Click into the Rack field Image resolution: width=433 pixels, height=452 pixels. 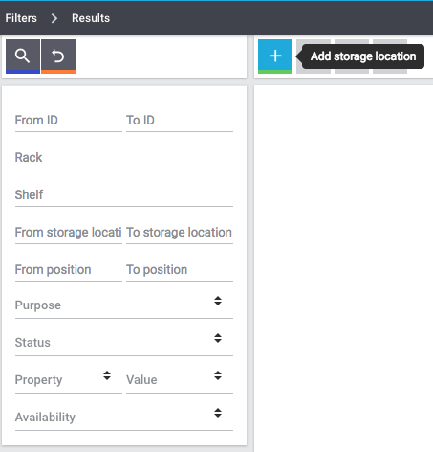pos(124,158)
